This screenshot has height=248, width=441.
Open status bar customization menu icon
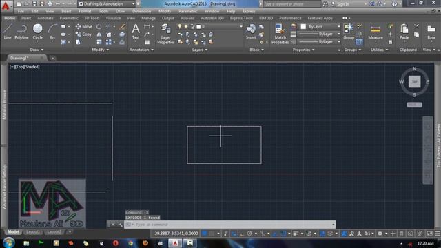click(x=438, y=234)
